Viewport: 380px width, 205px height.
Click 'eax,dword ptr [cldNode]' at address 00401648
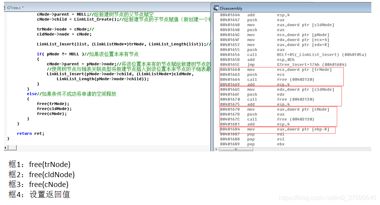pyautogui.click(x=305, y=25)
